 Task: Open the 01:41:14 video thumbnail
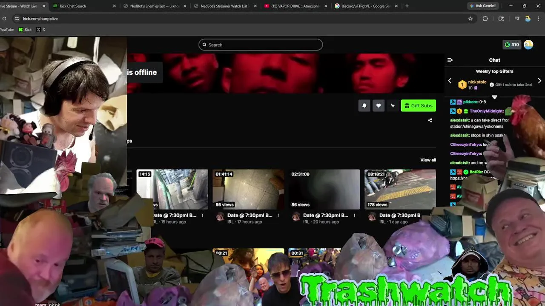tap(248, 189)
